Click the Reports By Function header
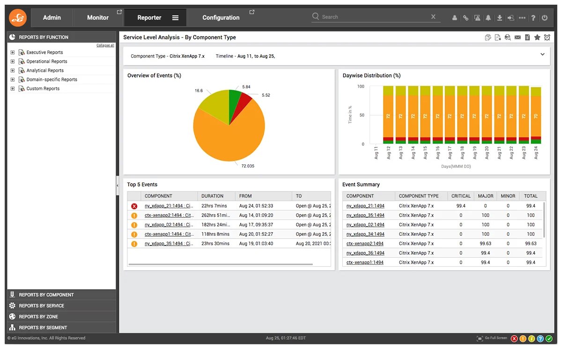Viewport: 562px width, 349px height. click(61, 37)
